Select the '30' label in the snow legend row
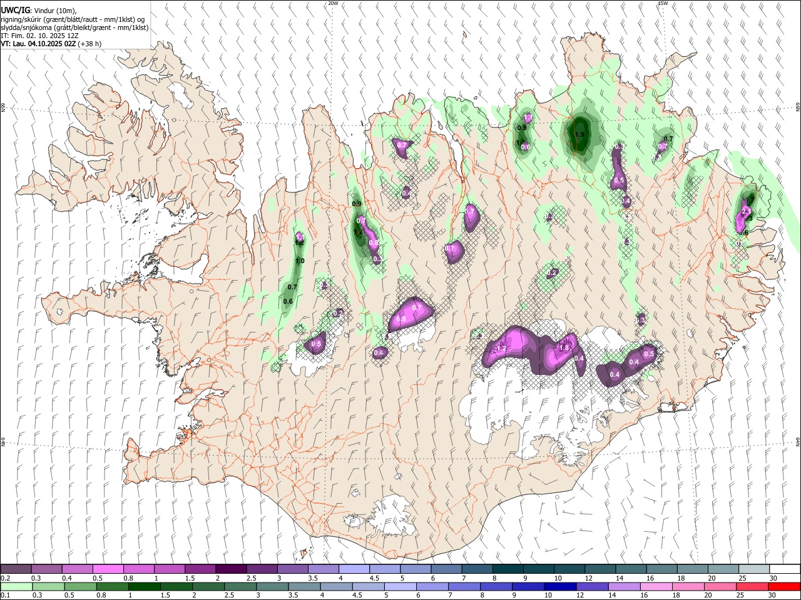The width and height of the screenshot is (801, 600). point(773,578)
